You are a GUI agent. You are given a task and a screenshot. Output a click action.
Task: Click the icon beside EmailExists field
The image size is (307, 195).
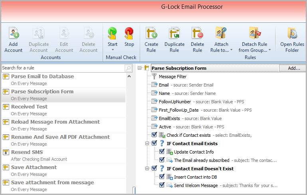154,118
